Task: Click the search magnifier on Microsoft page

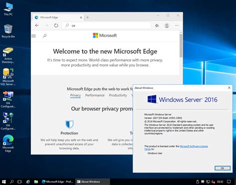Action: coord(45,35)
